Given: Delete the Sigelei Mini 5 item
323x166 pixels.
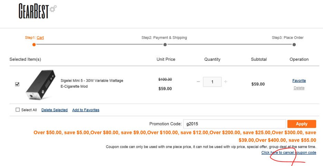Looking at the screenshot, I should (x=299, y=88).
